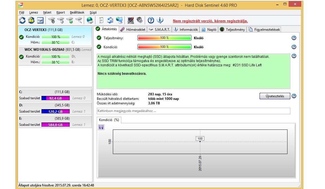Click the Hard Disk Sentinel title bar icon
Image resolution: width=325 pixels, height=189 pixels.
tap(21, 5)
